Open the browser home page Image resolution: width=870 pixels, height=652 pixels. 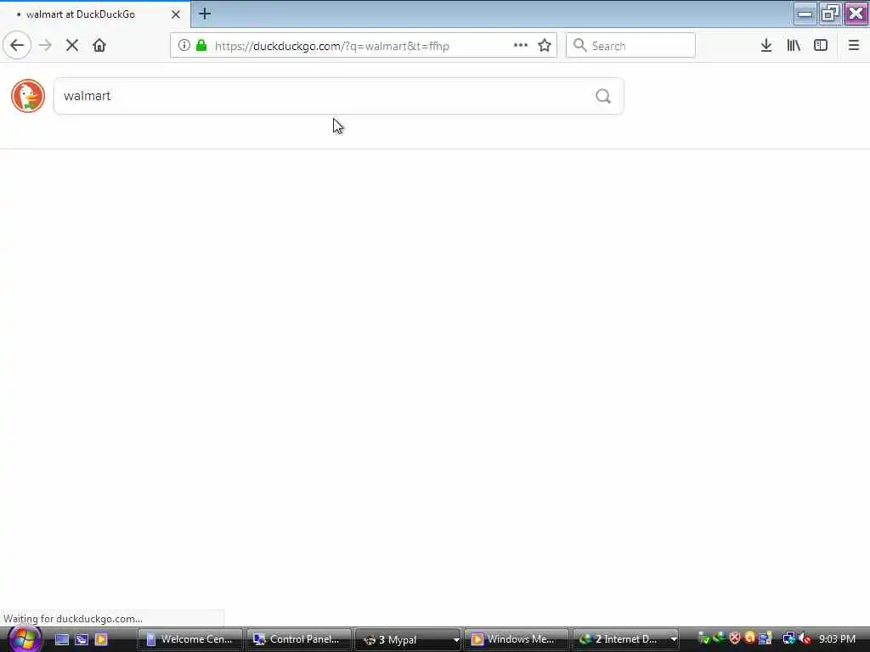click(99, 46)
